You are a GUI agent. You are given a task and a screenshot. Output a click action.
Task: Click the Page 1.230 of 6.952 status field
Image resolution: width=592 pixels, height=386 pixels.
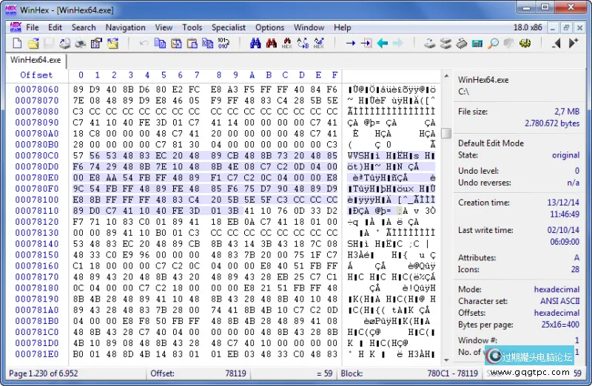click(x=44, y=373)
